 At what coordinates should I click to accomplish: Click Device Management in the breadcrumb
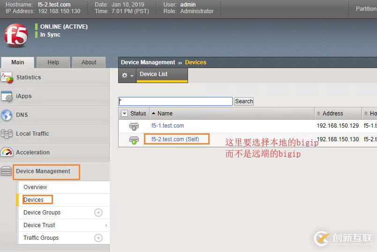coord(148,62)
